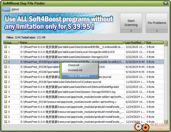The width and height of the screenshot is (171, 132).
Task: Sort by the Name column header
Action: tap(72, 42)
